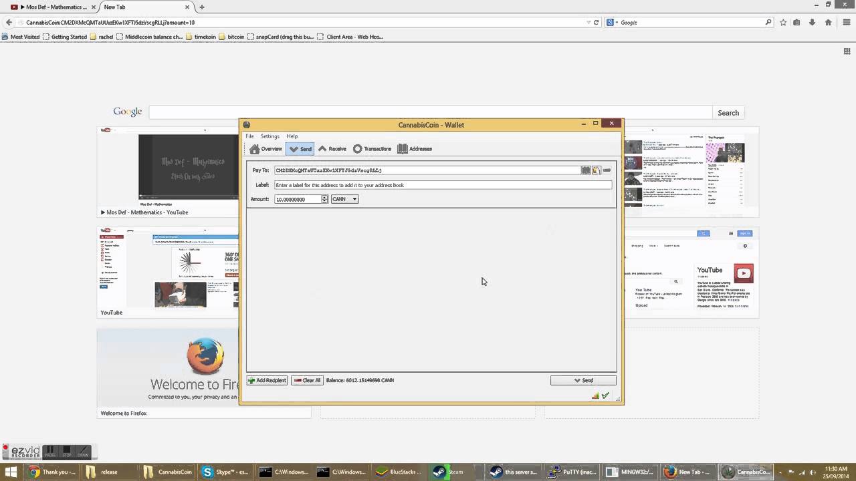Open Mos Def Mathematics YouTube thumbnail
The width and height of the screenshot is (856, 481).
point(169,172)
